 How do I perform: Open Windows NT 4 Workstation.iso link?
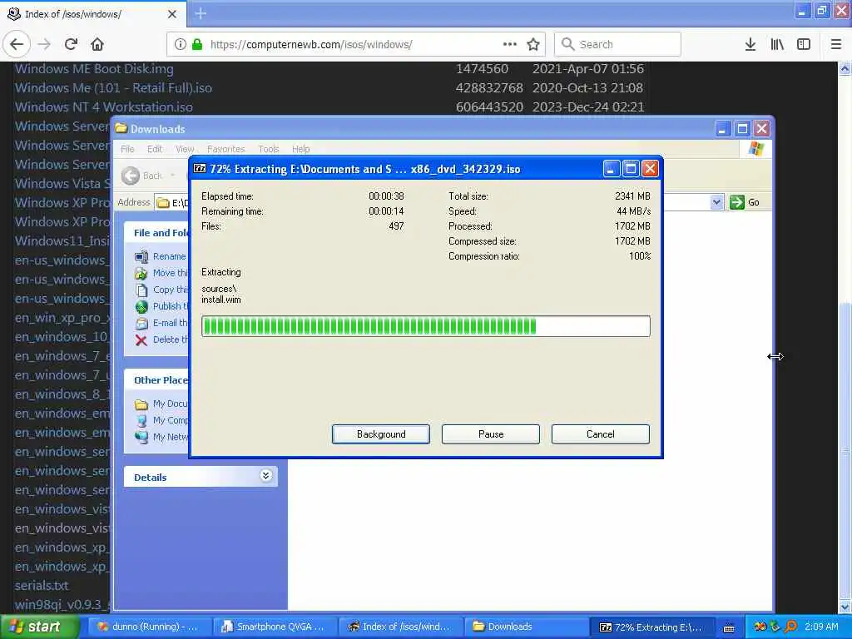(x=103, y=107)
